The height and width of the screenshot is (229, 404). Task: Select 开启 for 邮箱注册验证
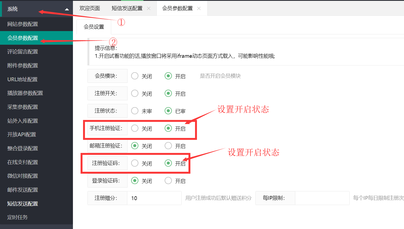coord(168,146)
